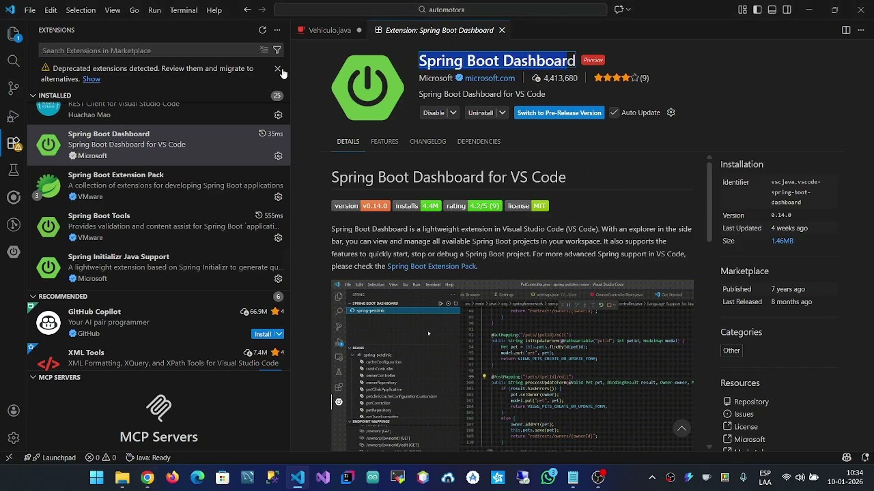Open the Repository resource link
Viewport: 874px width, 491px height.
(751, 402)
